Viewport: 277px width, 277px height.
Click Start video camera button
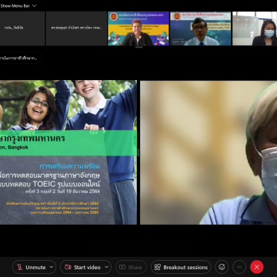point(82,267)
